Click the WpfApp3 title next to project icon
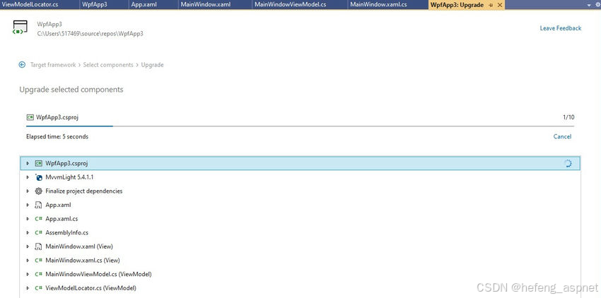The image size is (601, 298). click(x=49, y=24)
